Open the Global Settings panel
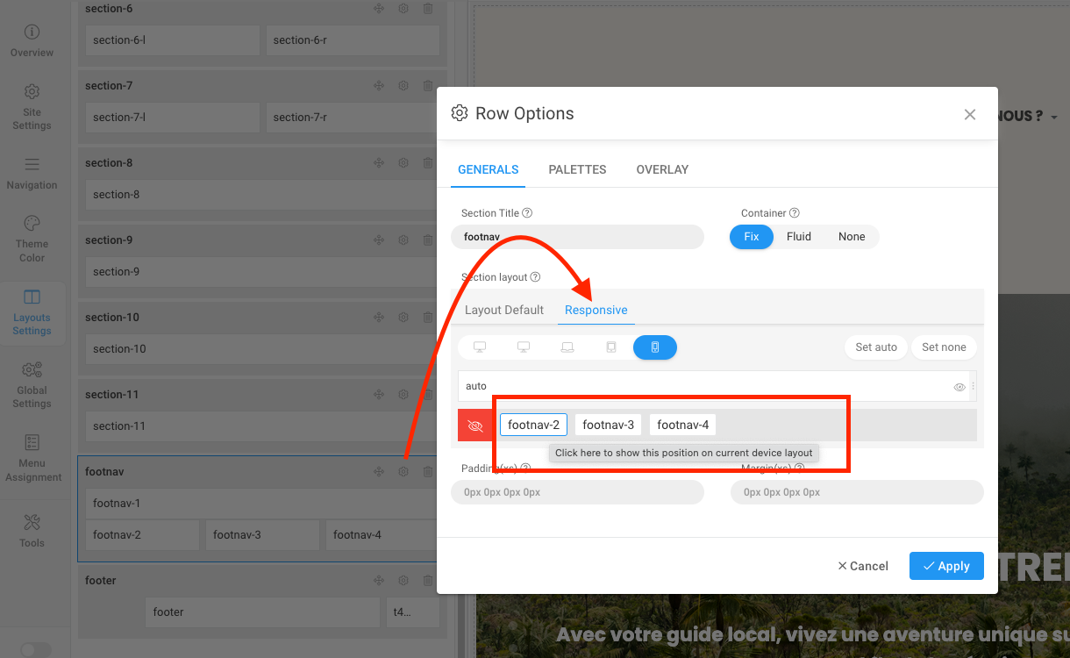Viewport: 1070px width, 658px height. tap(32, 385)
